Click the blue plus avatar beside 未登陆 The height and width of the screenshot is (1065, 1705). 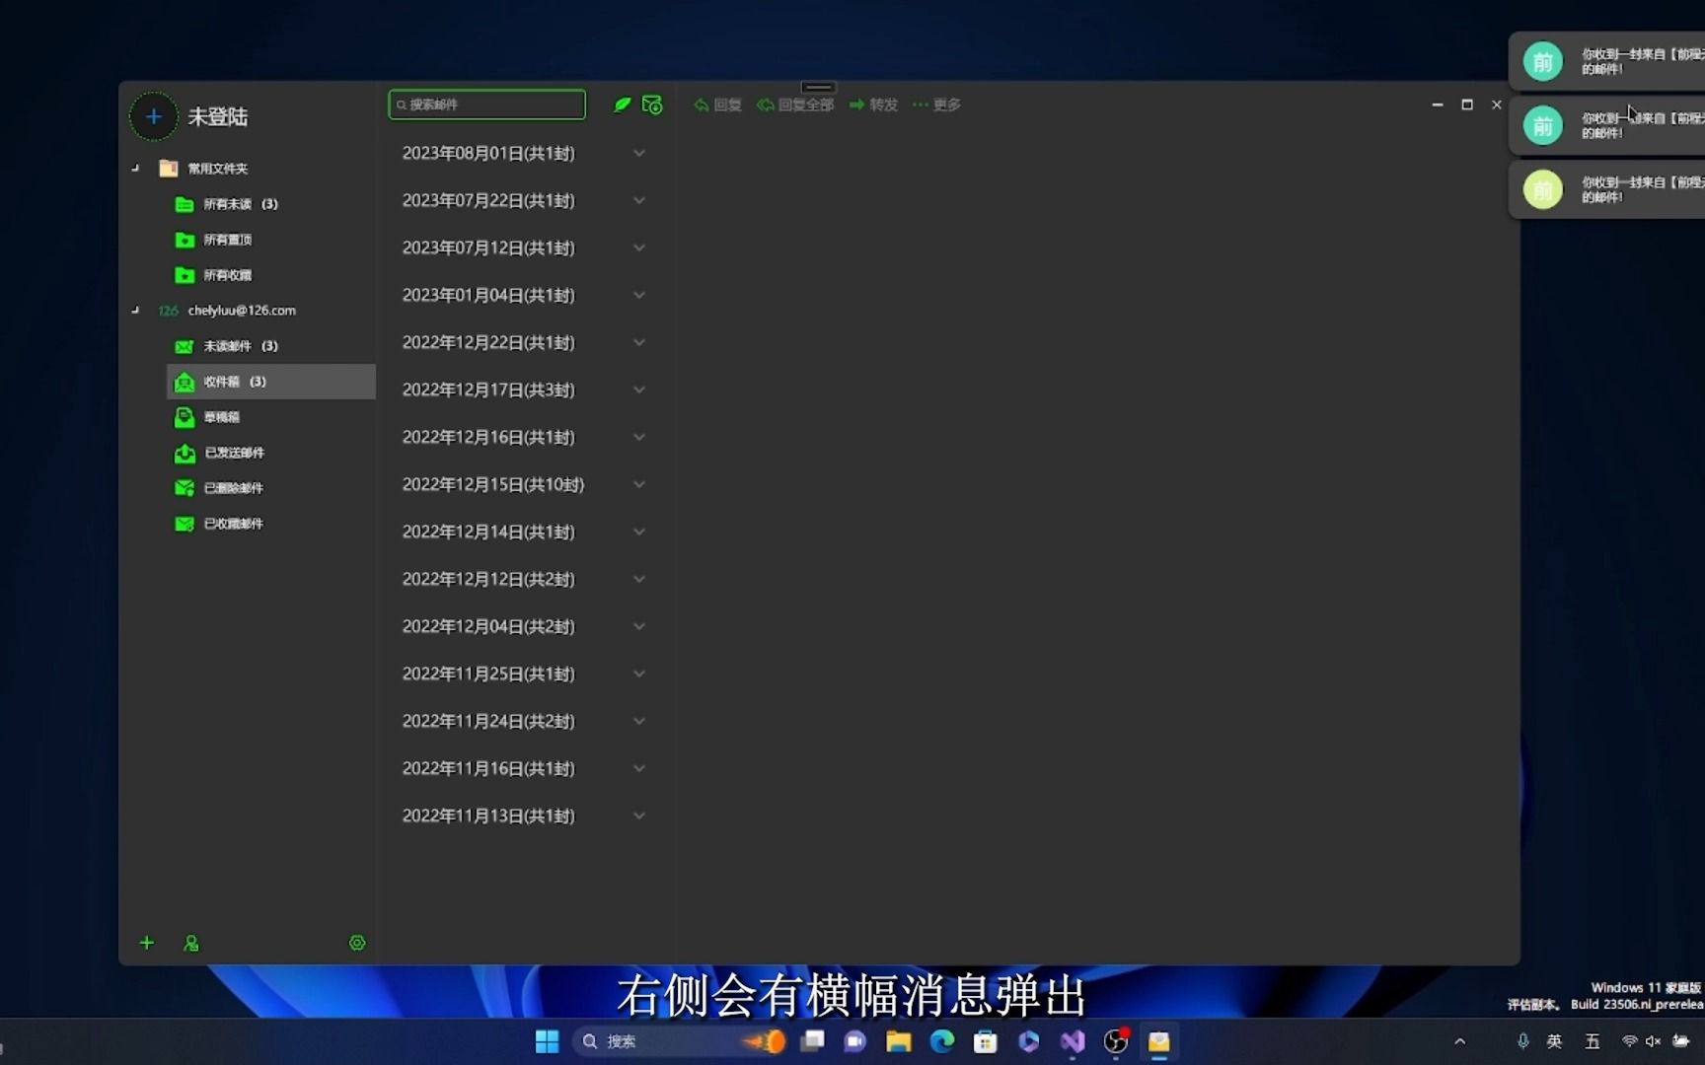154,116
